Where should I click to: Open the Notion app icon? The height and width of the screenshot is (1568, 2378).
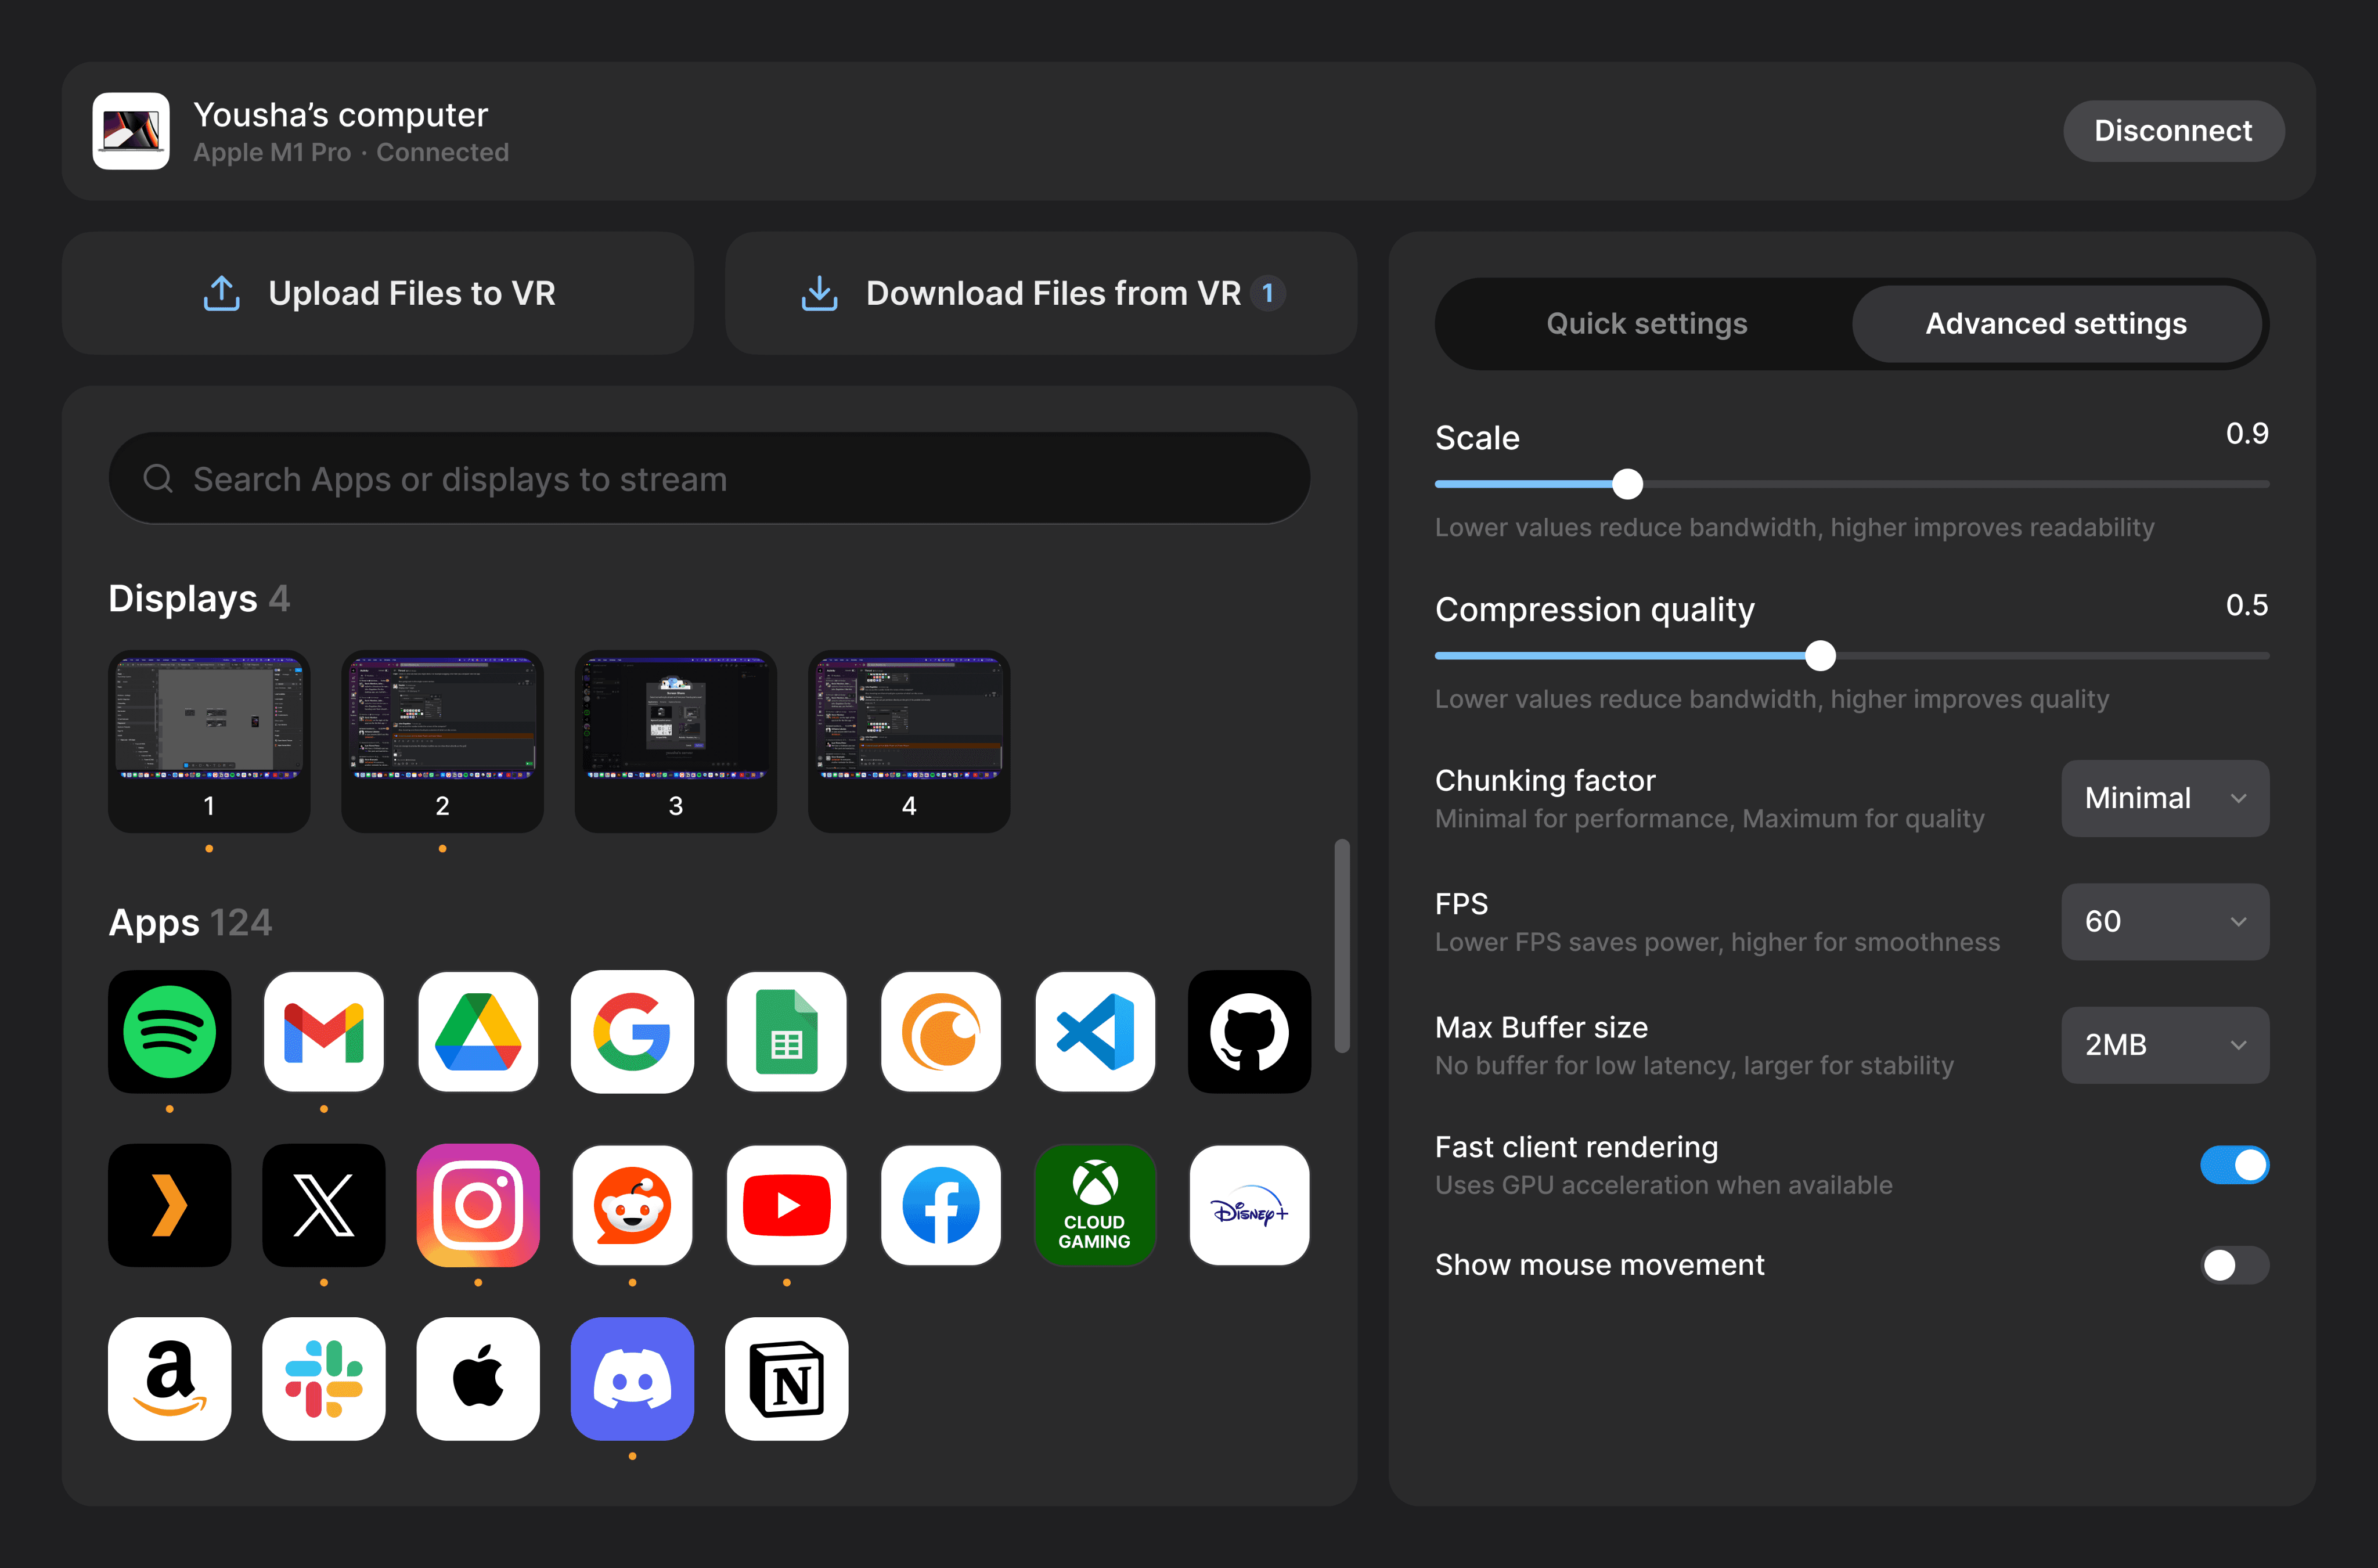tap(786, 1378)
